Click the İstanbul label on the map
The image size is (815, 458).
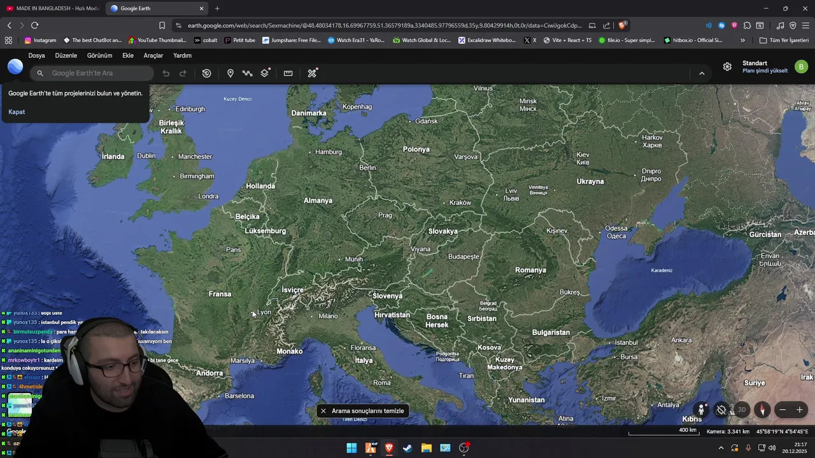[x=626, y=342]
